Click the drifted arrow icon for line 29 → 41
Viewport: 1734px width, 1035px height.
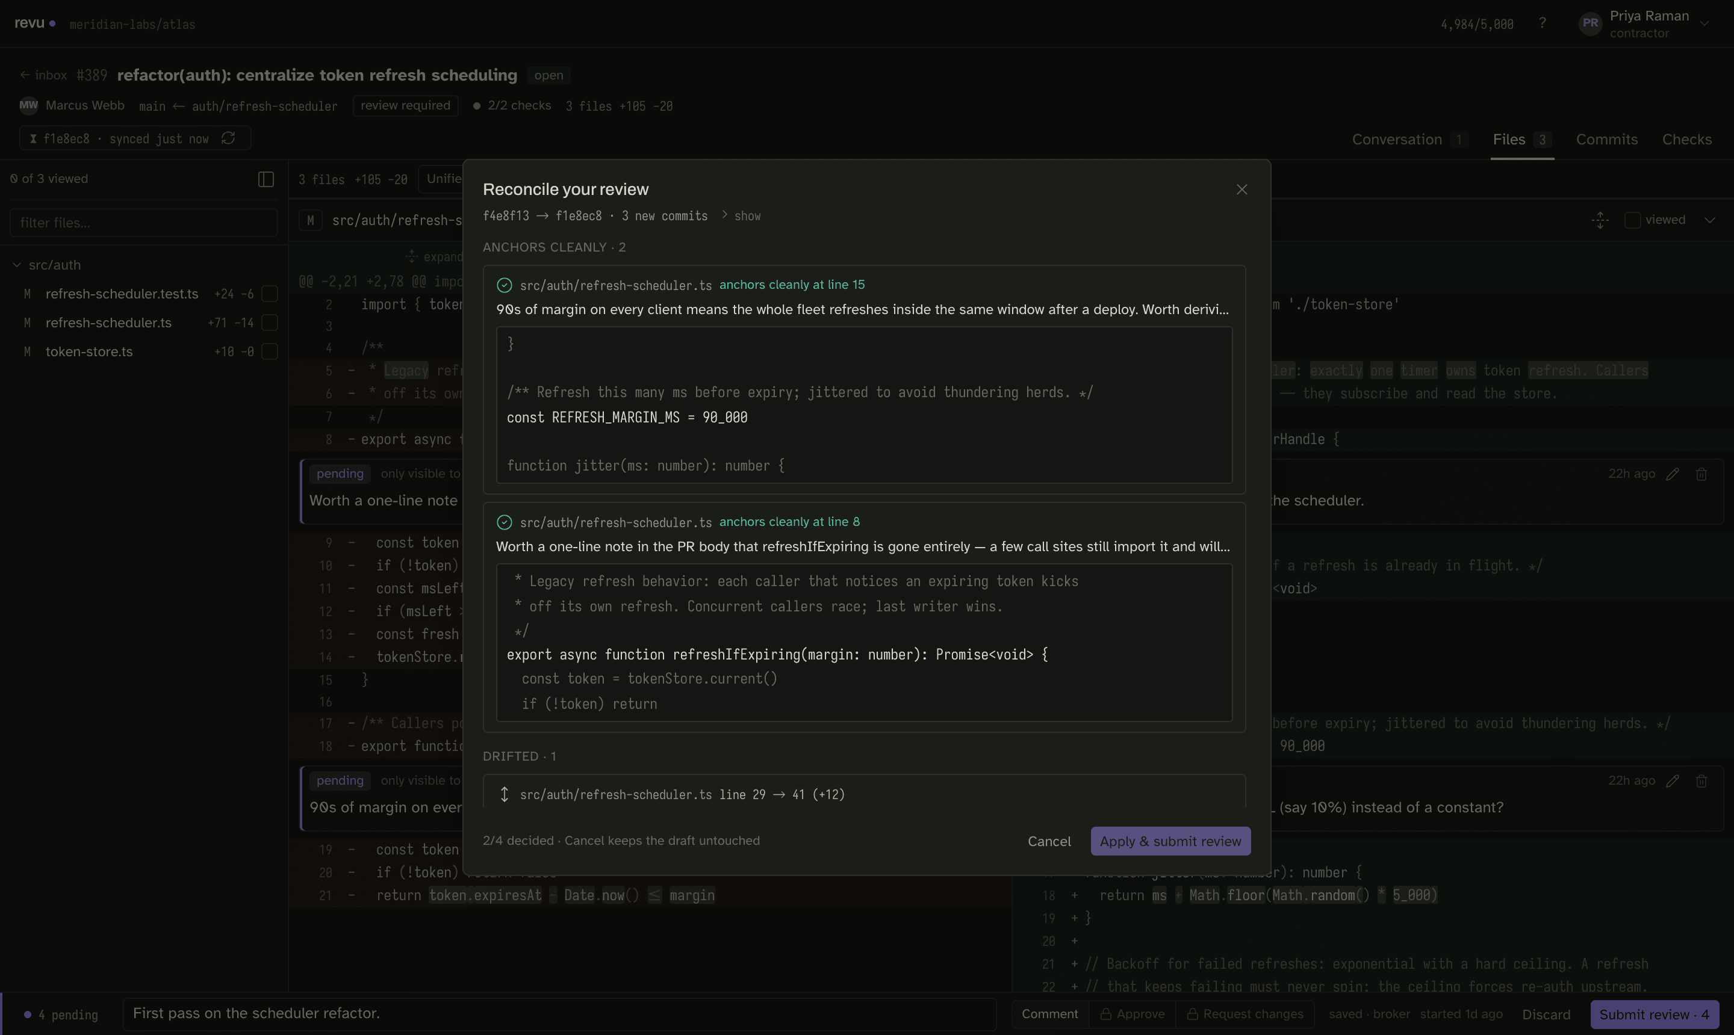504,794
